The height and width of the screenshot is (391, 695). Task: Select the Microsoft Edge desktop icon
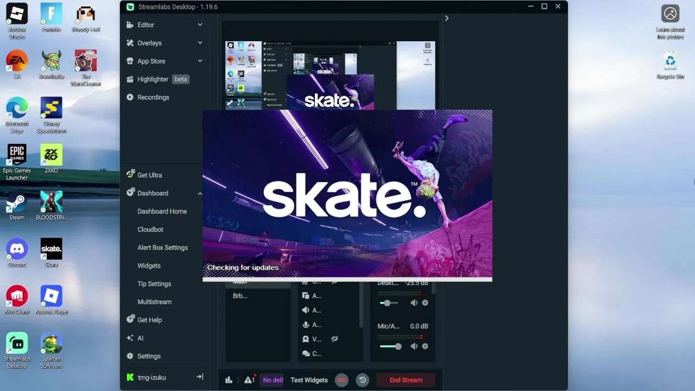[17, 116]
